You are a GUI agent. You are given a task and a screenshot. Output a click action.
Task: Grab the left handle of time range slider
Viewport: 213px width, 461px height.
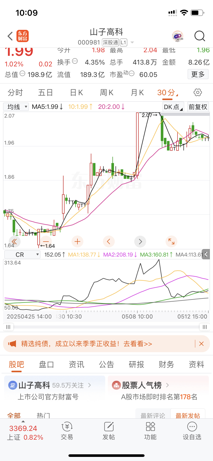tap(8, 327)
